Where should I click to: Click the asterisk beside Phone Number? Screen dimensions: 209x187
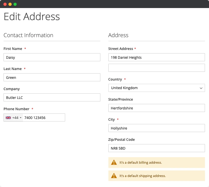[32, 109]
